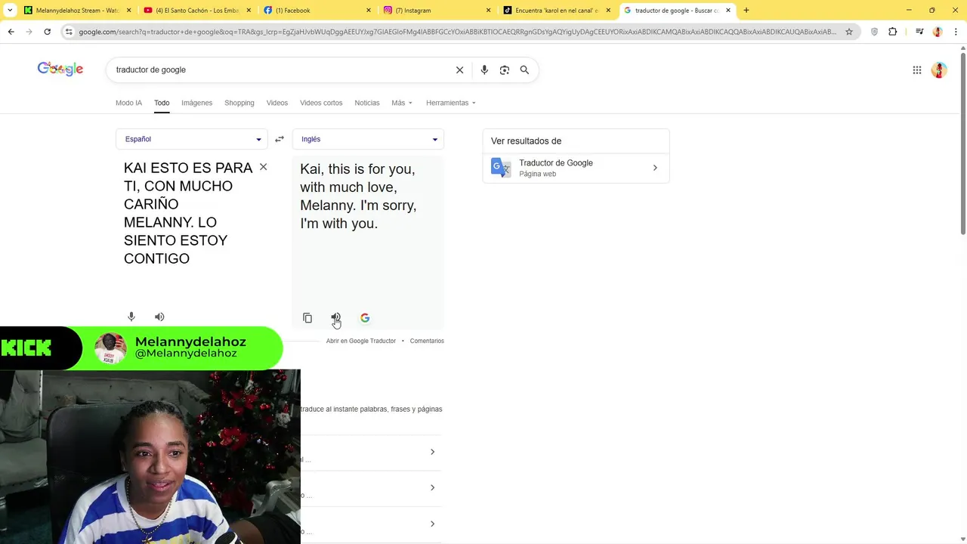Open the Traductor de Google web result card
The image size is (967, 544).
tap(576, 168)
